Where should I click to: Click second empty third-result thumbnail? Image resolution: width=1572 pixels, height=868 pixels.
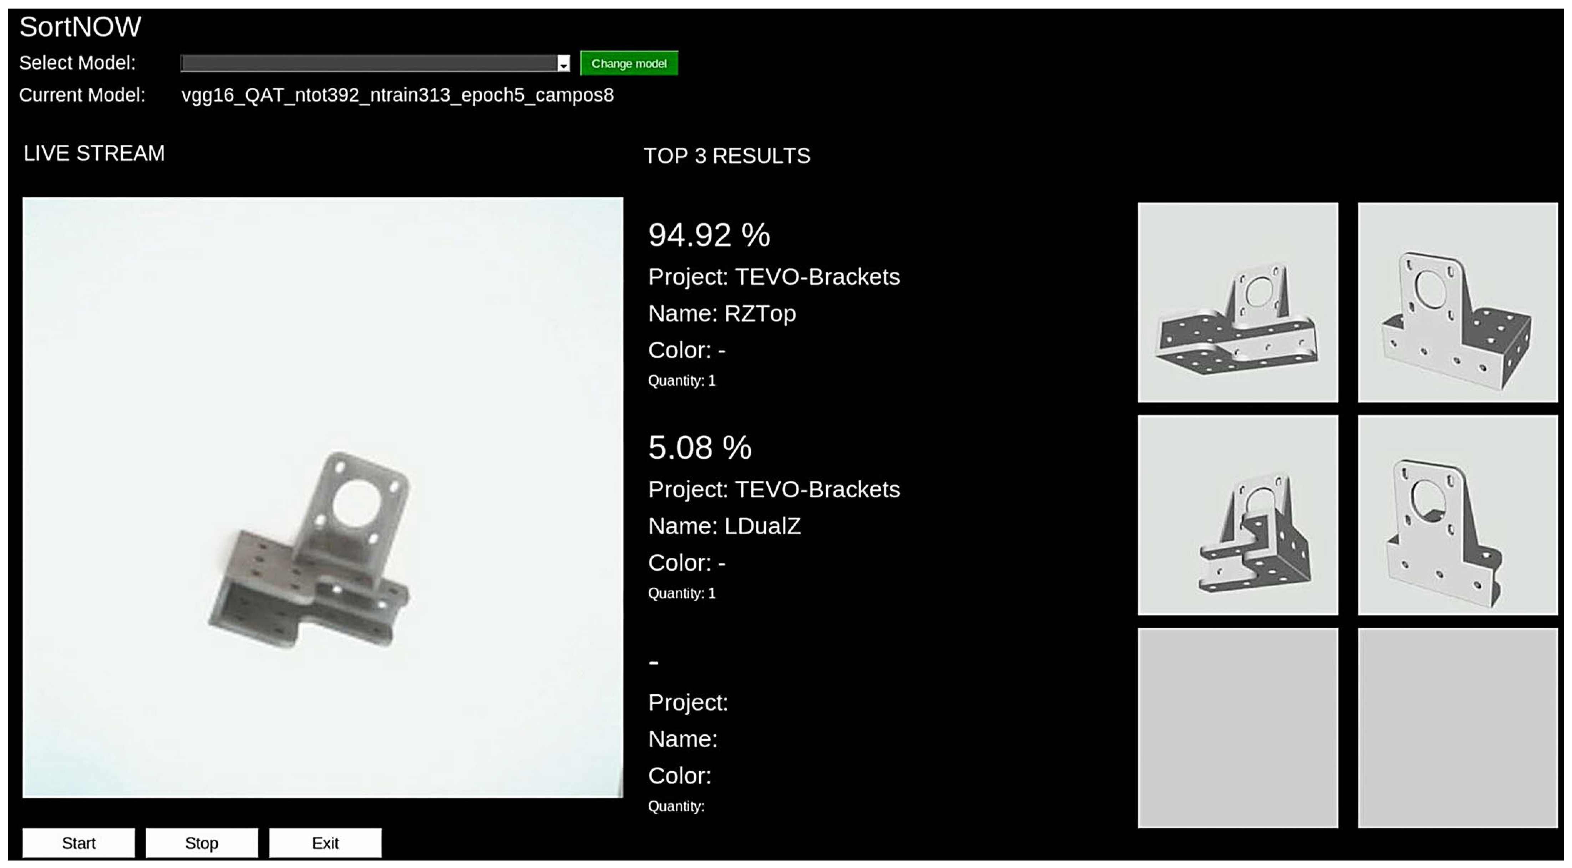(x=1458, y=728)
